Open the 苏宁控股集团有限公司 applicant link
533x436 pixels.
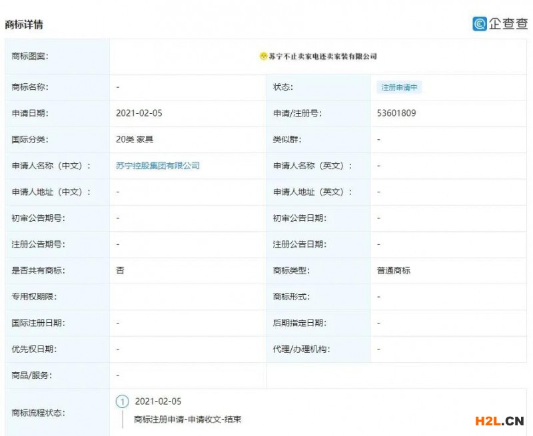tap(158, 166)
